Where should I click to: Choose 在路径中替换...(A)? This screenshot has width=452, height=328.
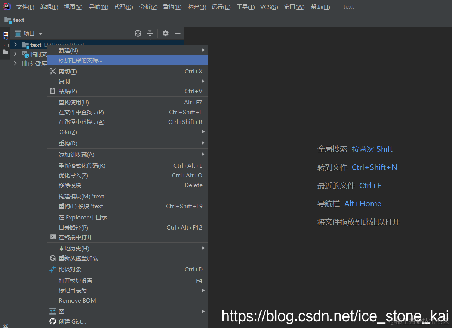[127, 122]
